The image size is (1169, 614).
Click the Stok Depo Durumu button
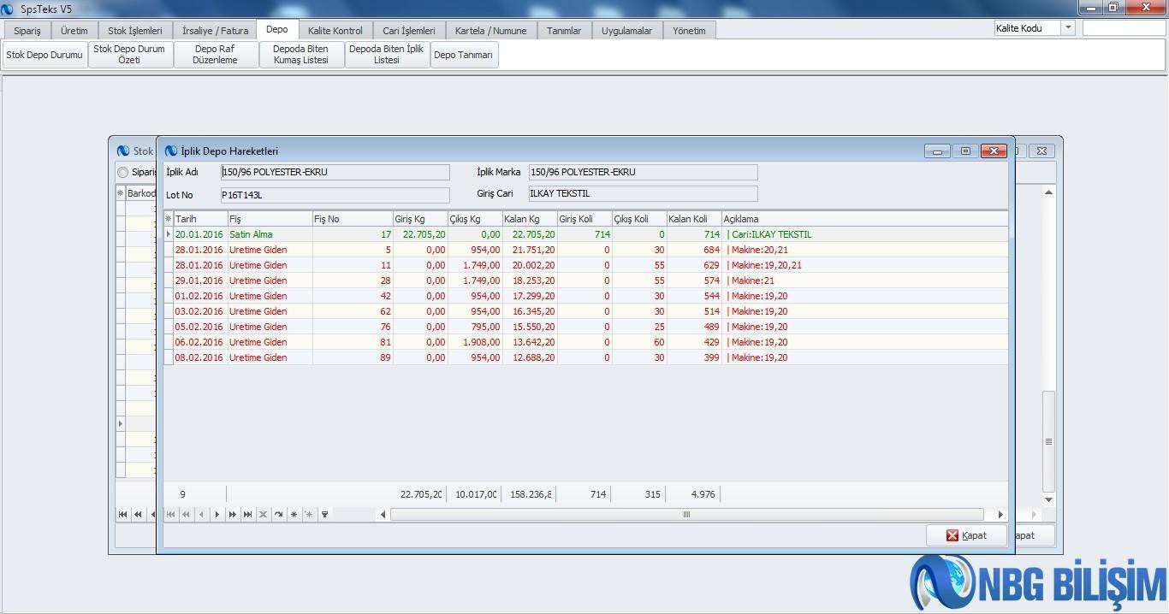pos(45,55)
